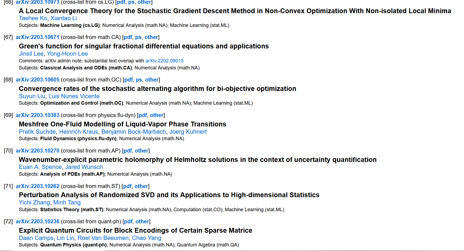Open arXiv:2203.10262 abstract page
464x251 pixels.
pos(37,186)
